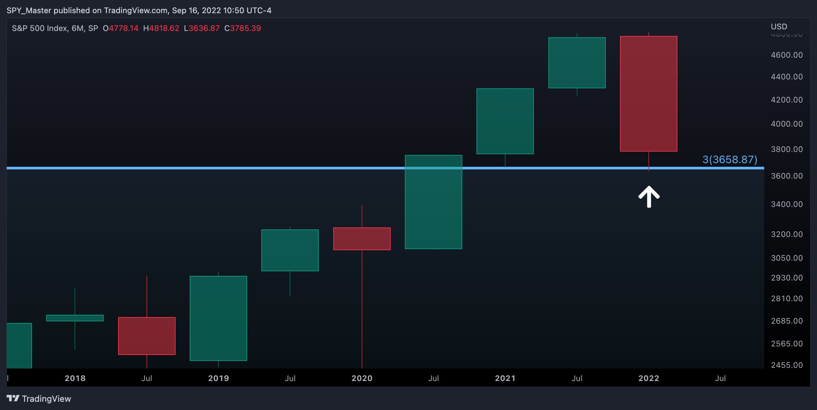817x410 pixels.
Task: Click the 2020 time axis label
Action: click(362, 378)
